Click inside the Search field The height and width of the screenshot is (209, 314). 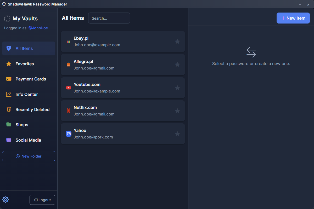(109, 18)
